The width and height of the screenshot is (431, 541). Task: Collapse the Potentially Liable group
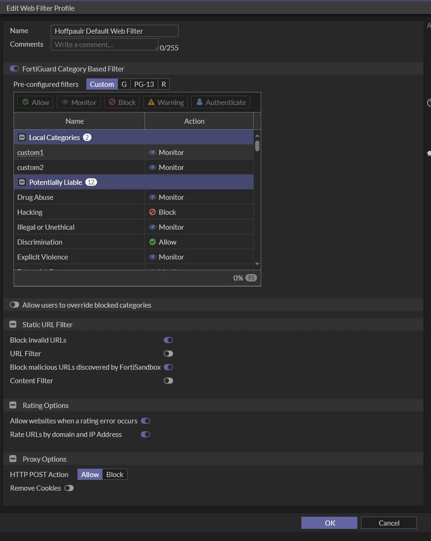point(22,182)
